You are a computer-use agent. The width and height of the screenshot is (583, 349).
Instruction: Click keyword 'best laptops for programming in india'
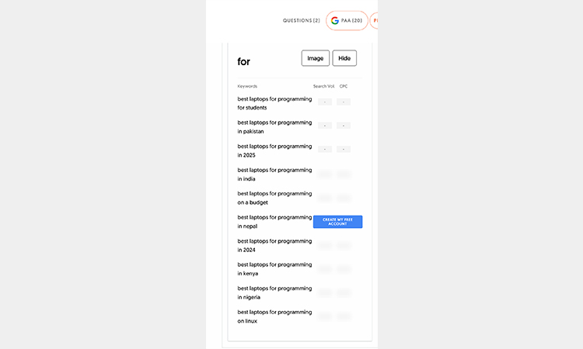tap(274, 174)
